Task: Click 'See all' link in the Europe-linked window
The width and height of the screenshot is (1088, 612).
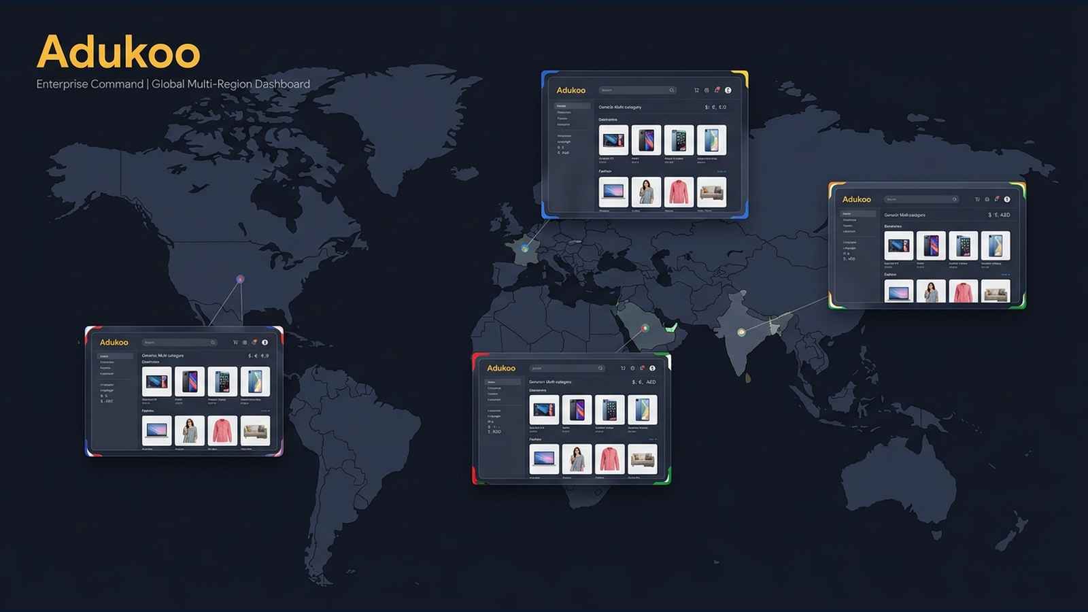Action: pos(721,171)
